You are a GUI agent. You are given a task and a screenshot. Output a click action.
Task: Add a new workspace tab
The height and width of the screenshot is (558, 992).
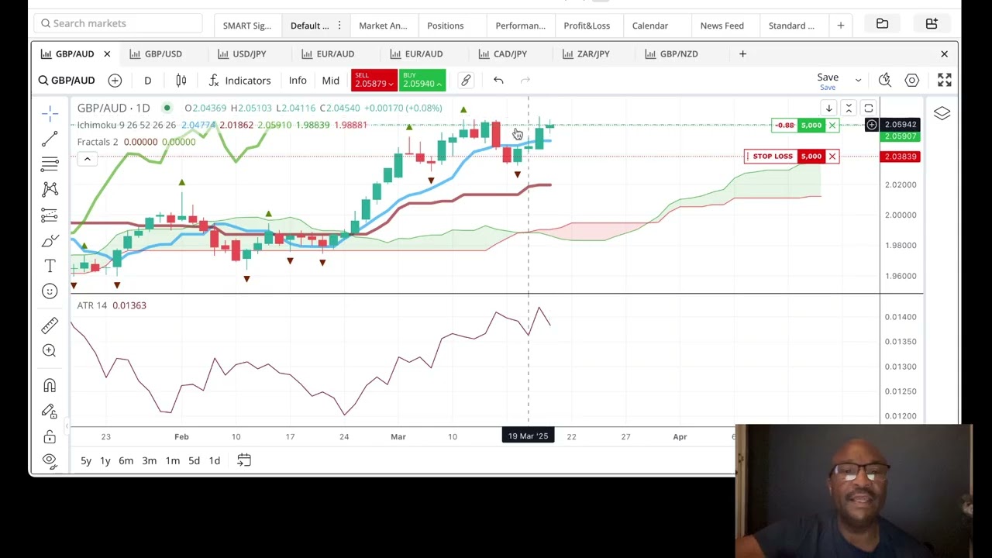click(841, 26)
